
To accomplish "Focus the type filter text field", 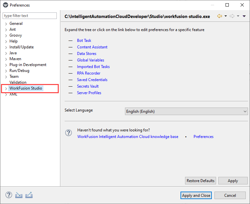I will pyautogui.click(x=30, y=16).
